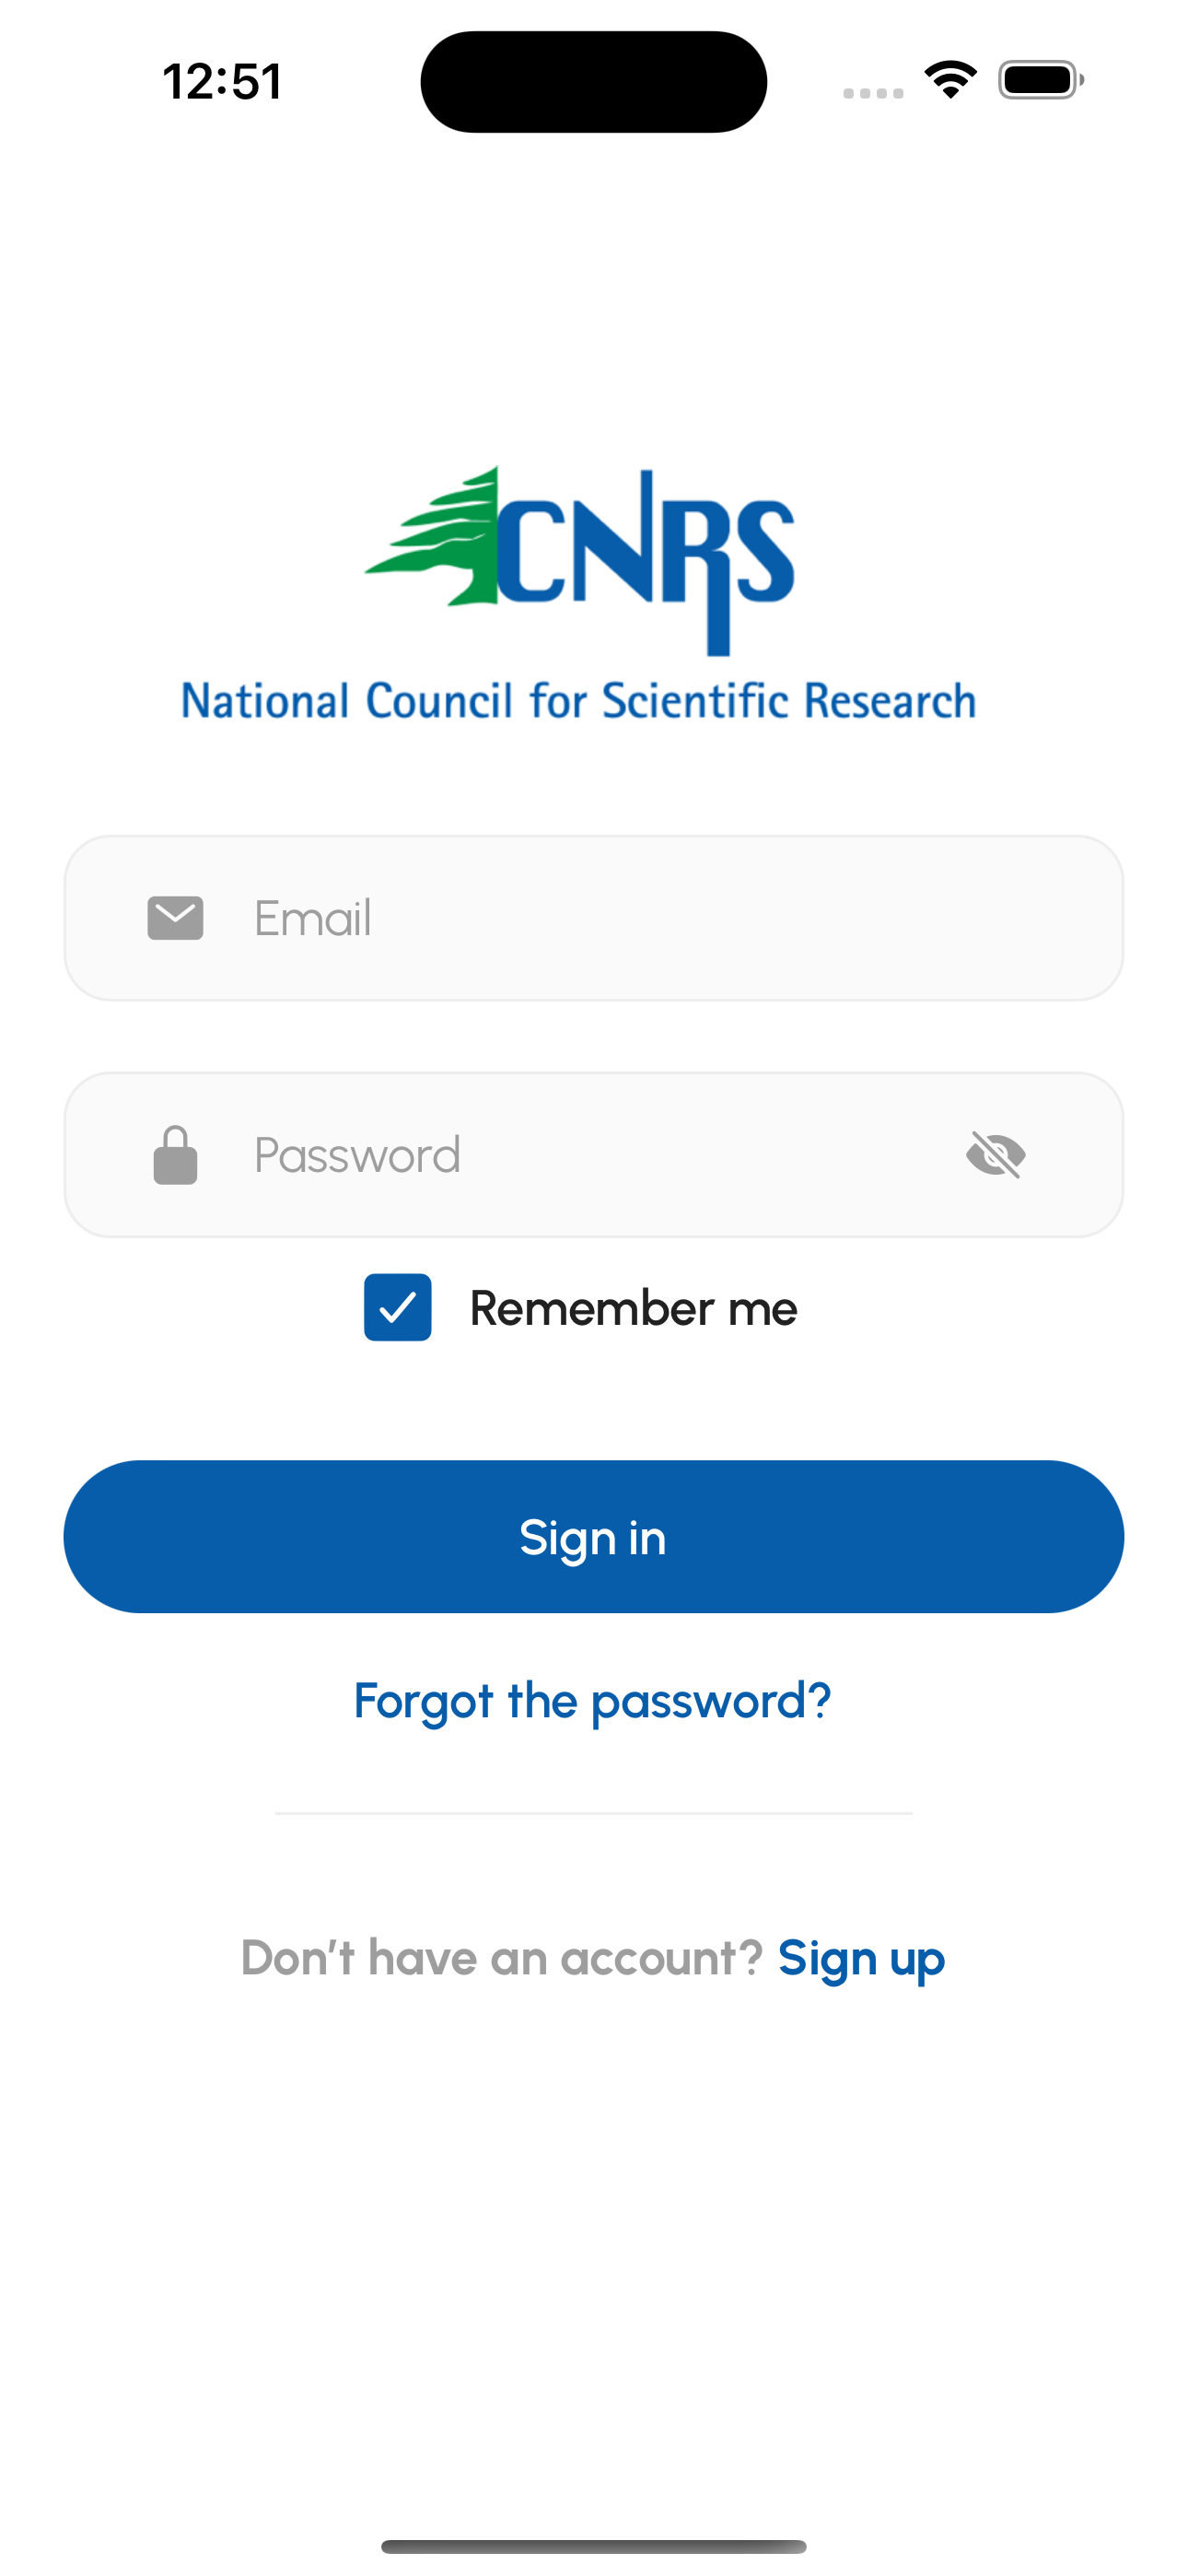Open the Forgot the password? link
This screenshot has width=1188, height=2576.
click(x=593, y=1701)
